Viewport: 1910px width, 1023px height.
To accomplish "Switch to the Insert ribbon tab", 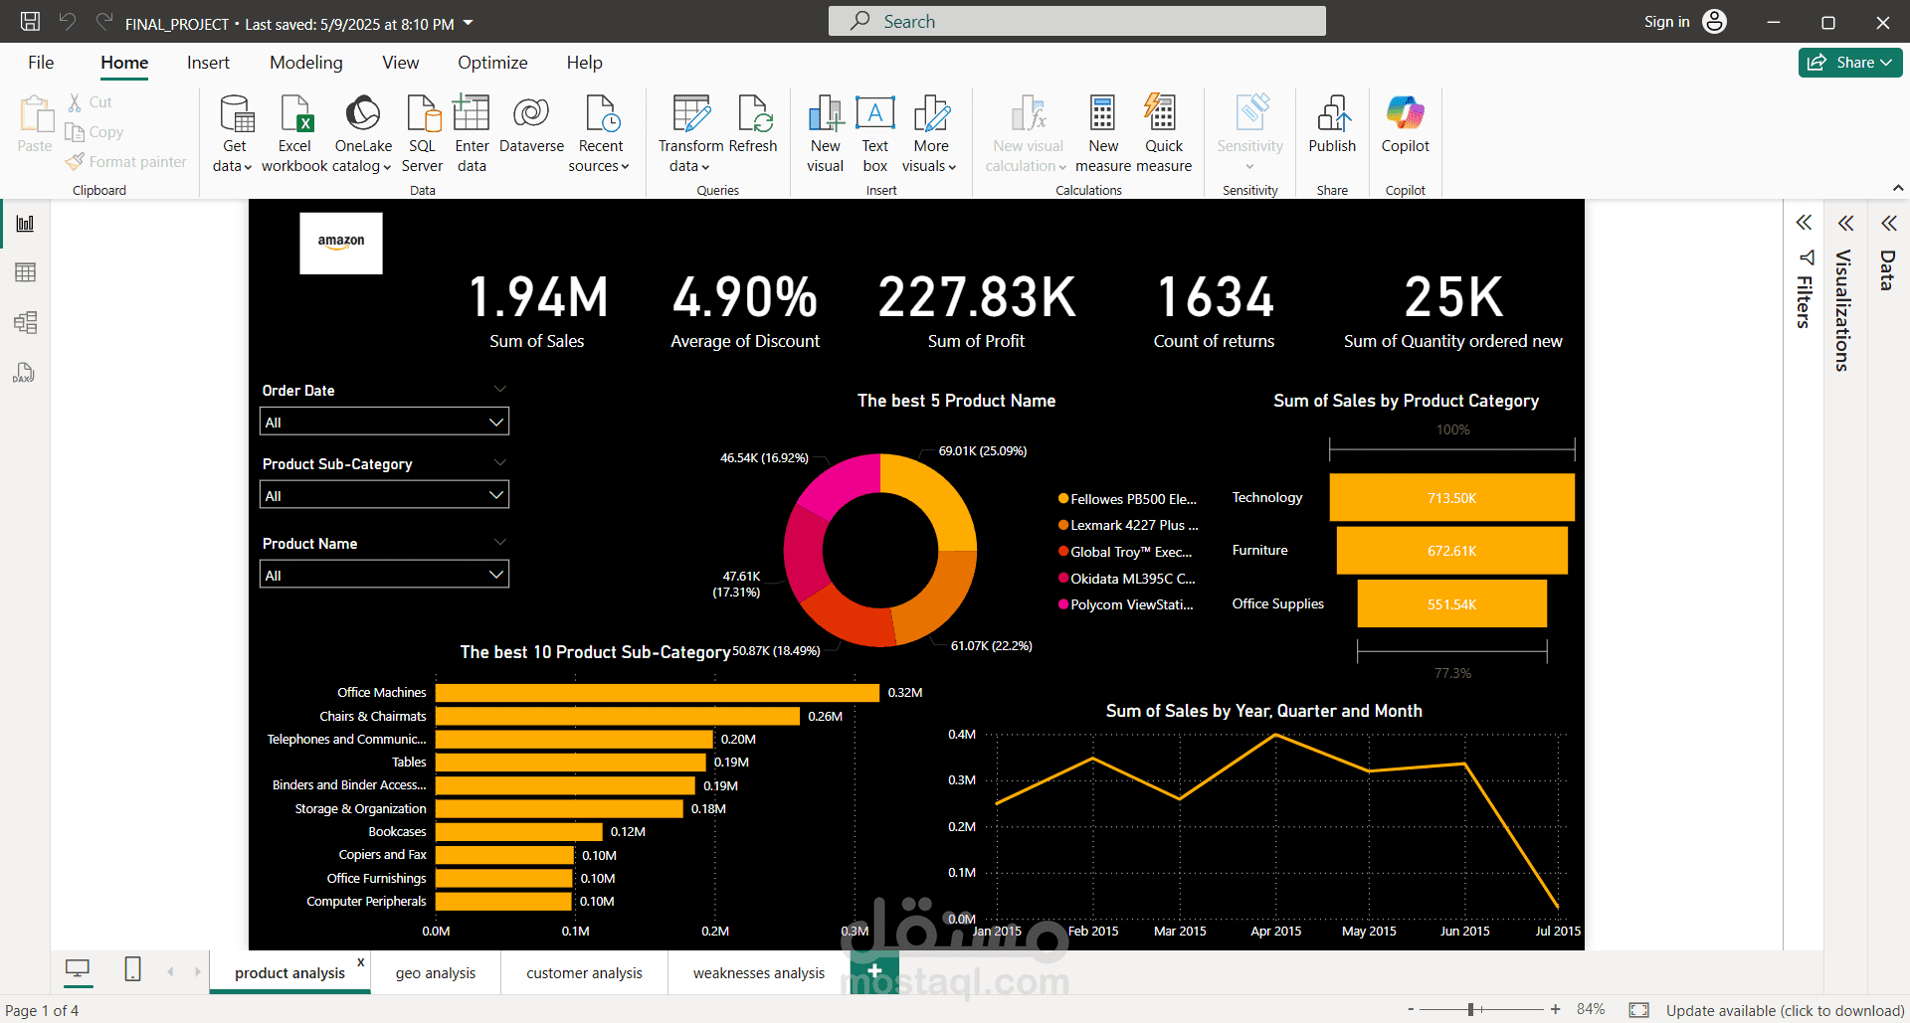I will (208, 63).
